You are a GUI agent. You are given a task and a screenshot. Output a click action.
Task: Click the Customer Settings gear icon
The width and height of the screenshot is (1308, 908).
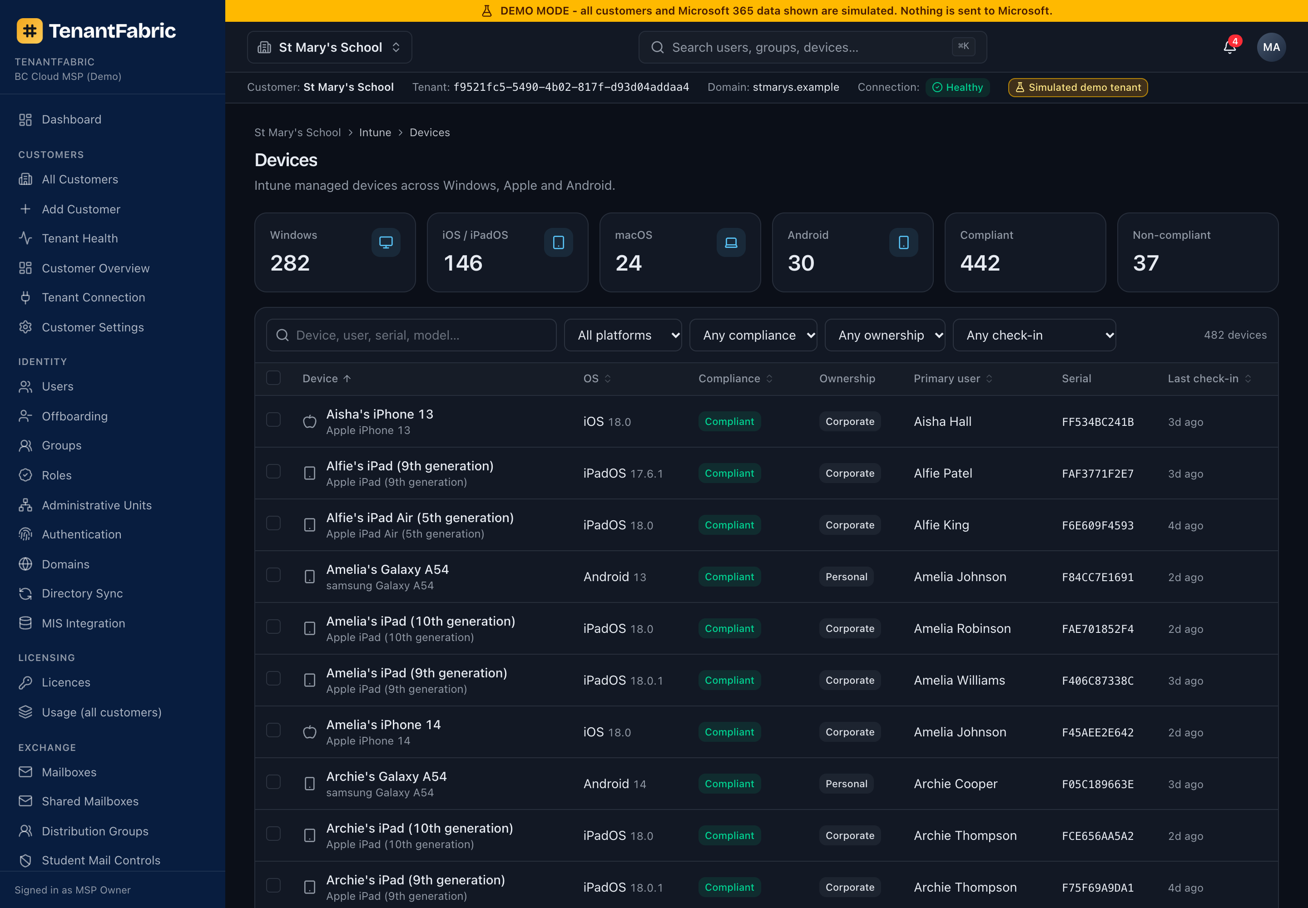(25, 327)
